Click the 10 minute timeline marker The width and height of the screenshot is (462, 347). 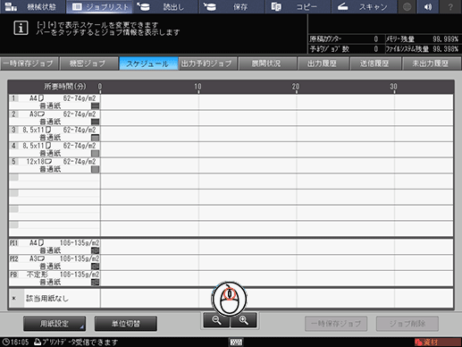click(x=197, y=87)
